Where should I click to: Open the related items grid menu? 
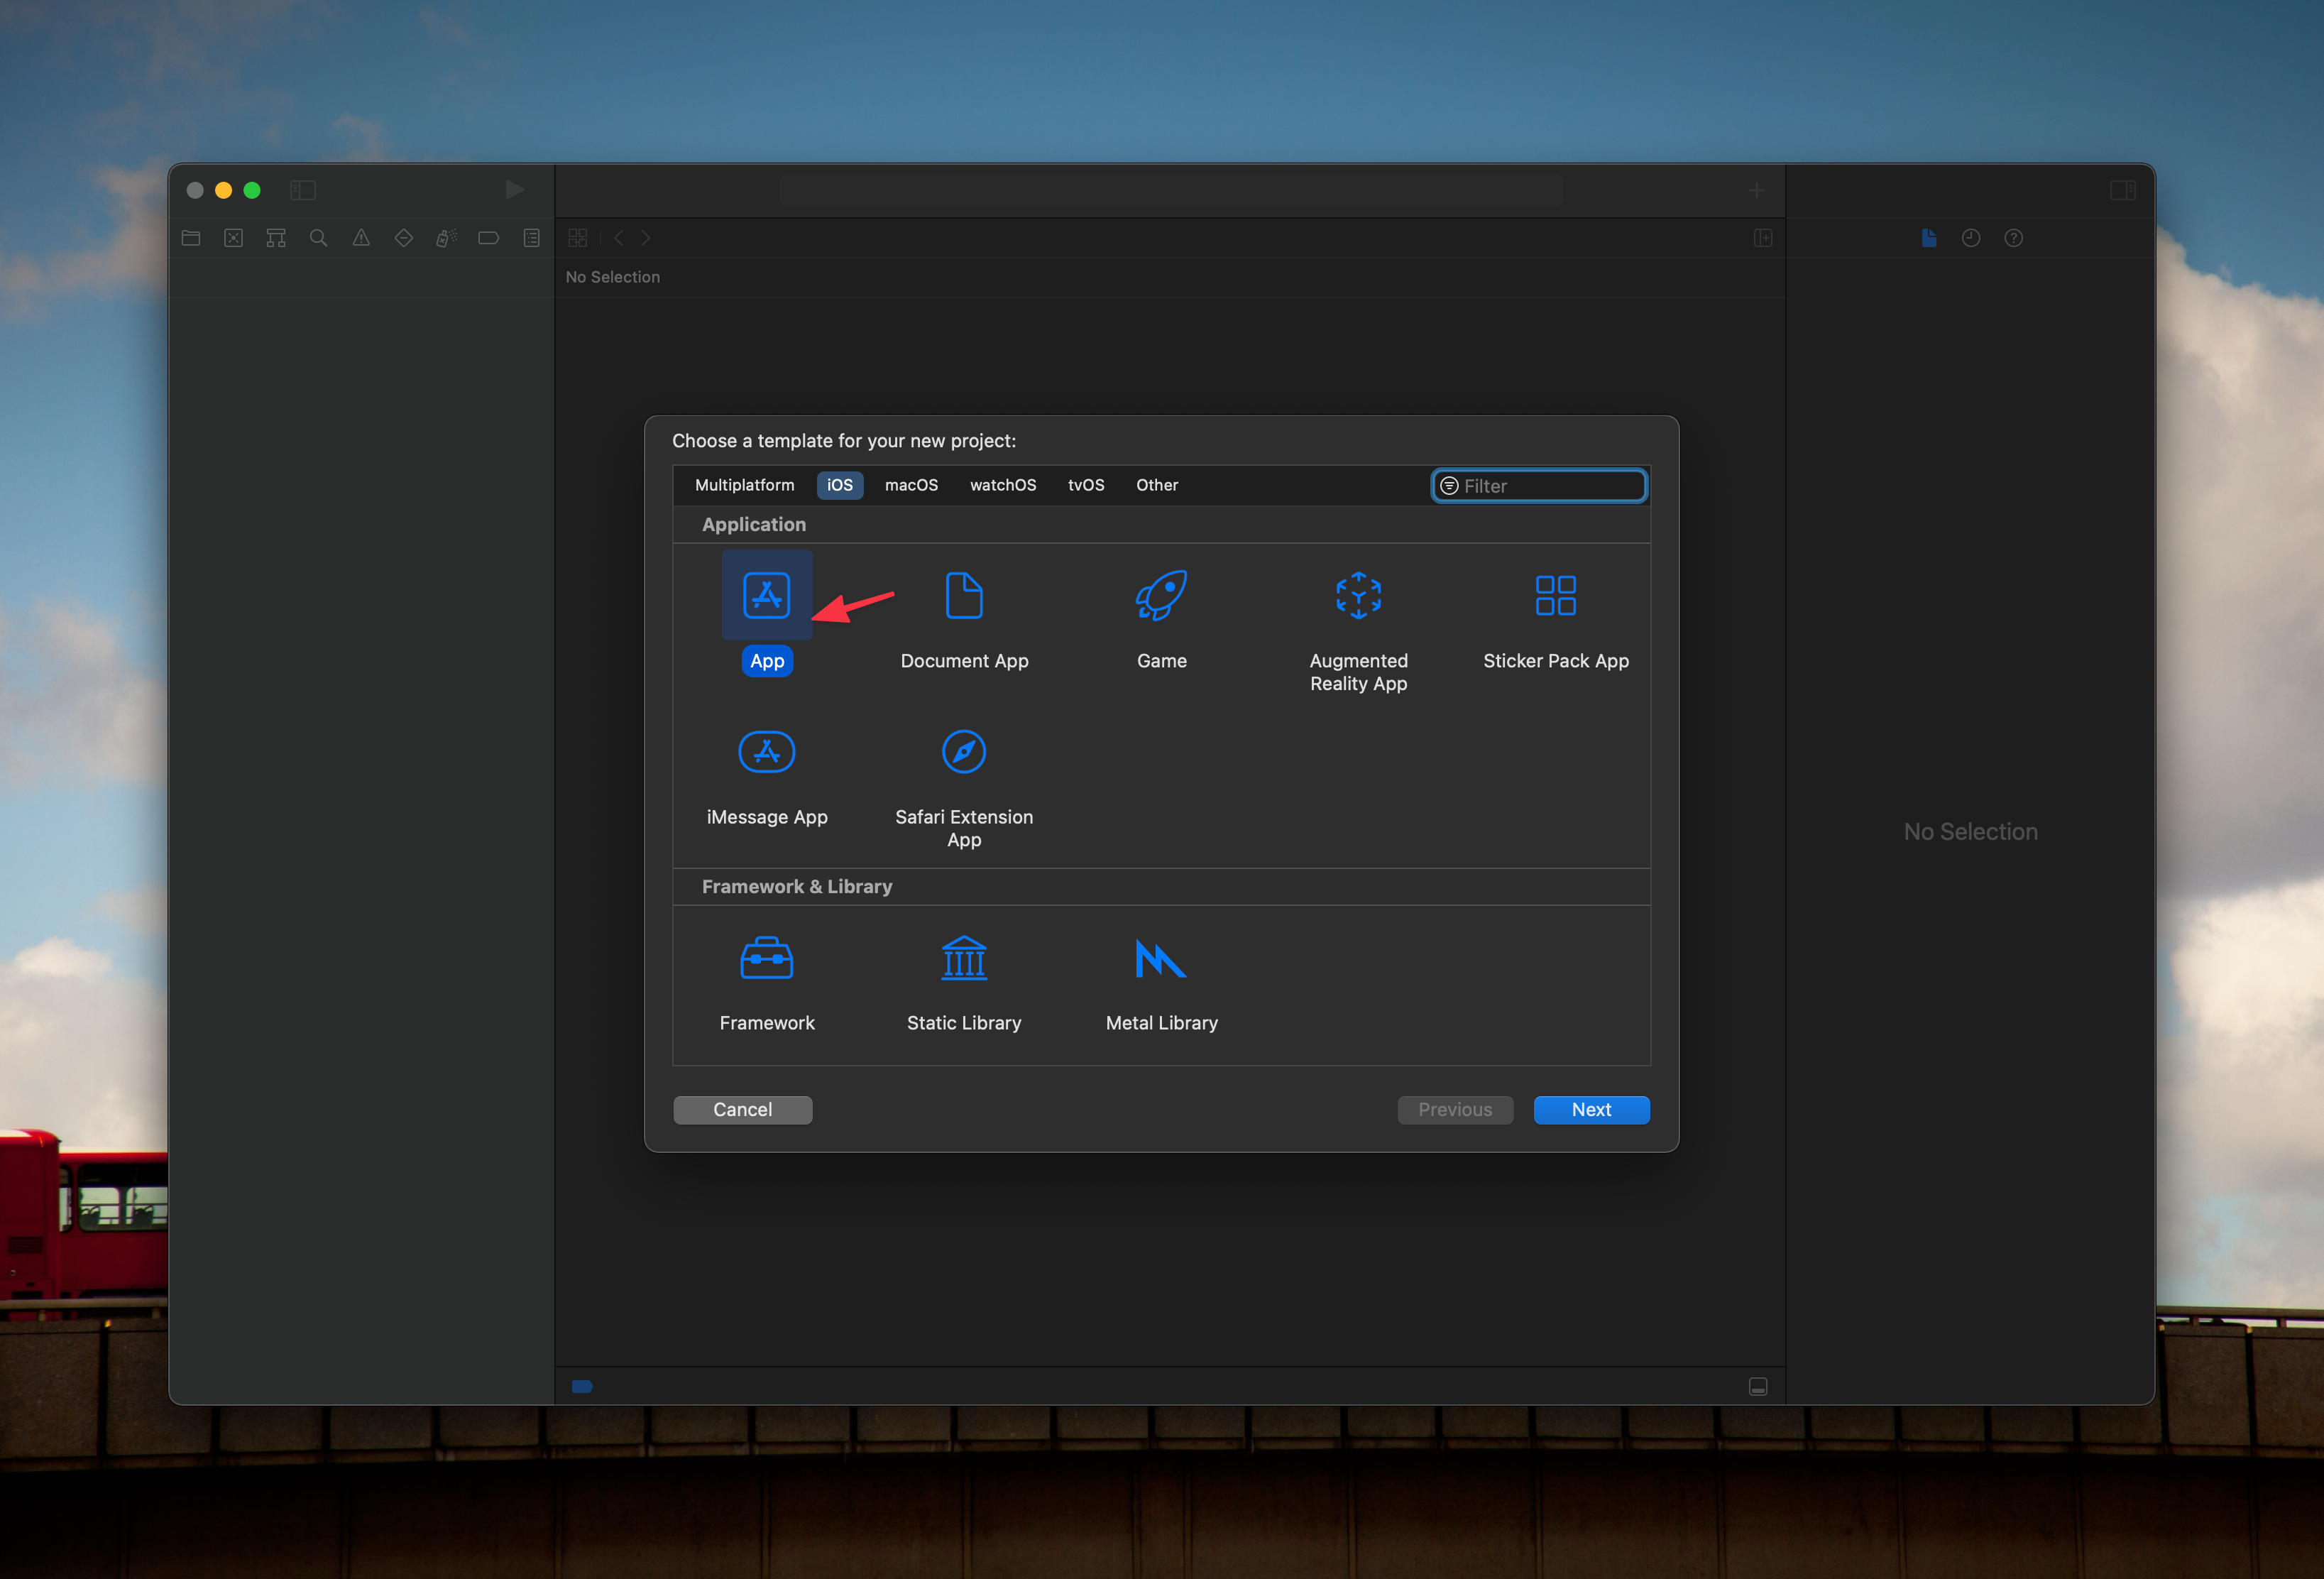tap(578, 238)
